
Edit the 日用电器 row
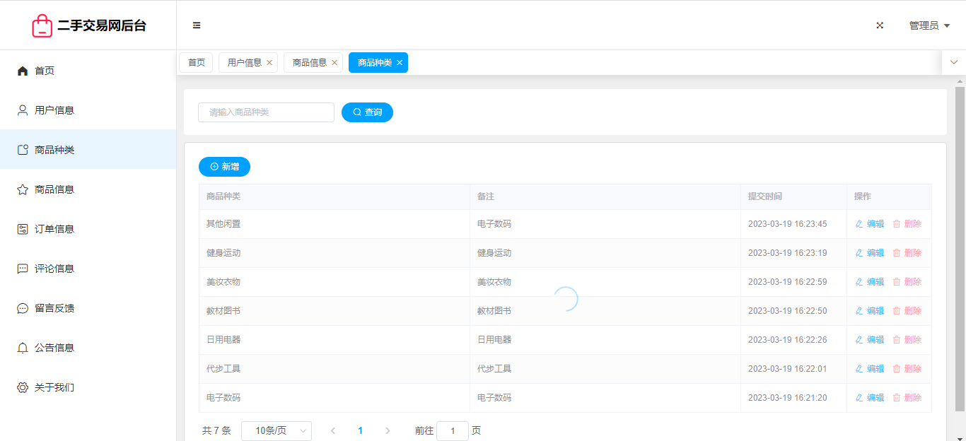point(870,340)
